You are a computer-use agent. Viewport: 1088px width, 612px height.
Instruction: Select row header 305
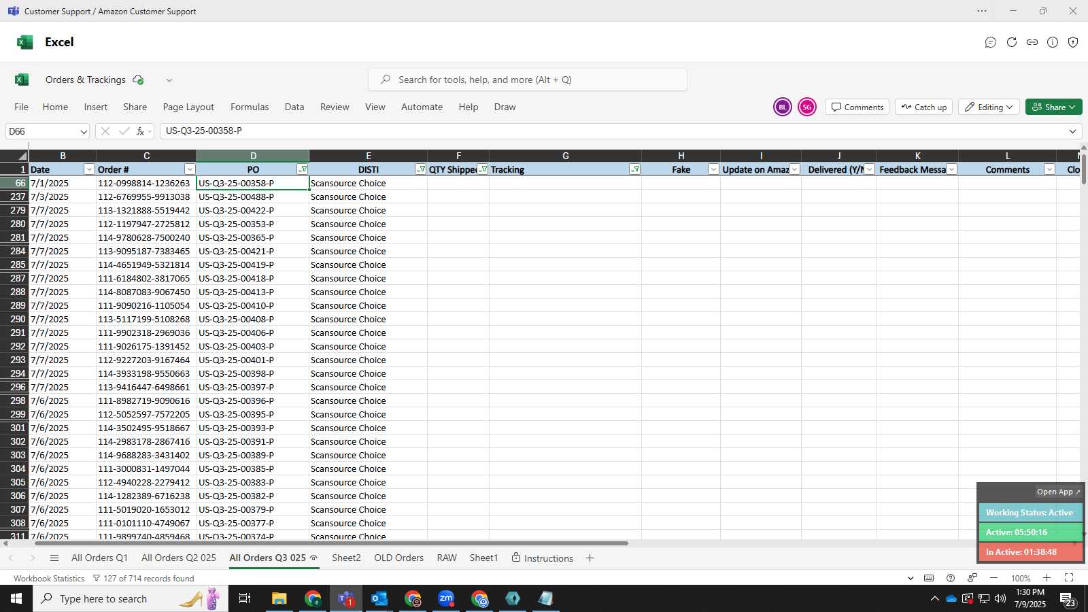tap(14, 482)
